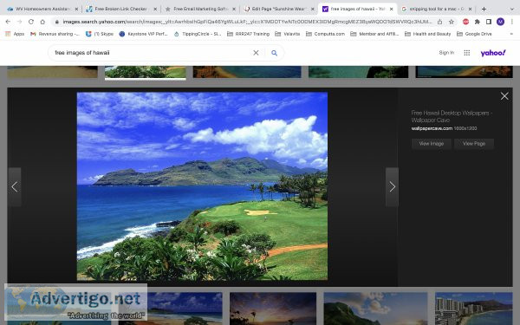The width and height of the screenshot is (520, 325).
Task: Click the View Page button
Action: 474,144
